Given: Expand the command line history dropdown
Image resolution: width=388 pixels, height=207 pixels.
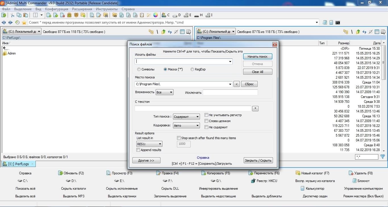Looking at the screenshot, I should pyautogui.click(x=317, y=22).
